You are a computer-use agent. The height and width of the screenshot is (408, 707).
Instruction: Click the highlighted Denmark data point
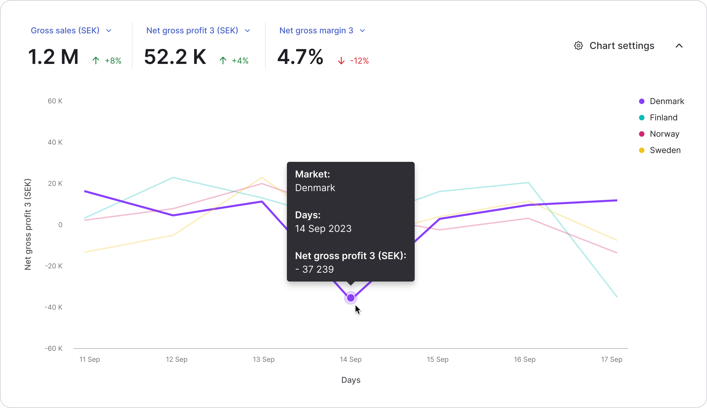pyautogui.click(x=351, y=298)
